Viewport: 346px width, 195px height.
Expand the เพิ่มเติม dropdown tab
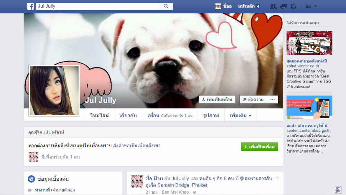pyautogui.click(x=240, y=115)
